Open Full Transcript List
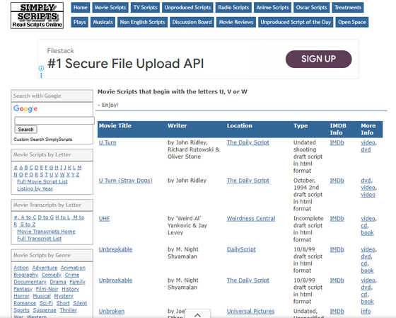The height and width of the screenshot is (318, 396). (x=39, y=239)
